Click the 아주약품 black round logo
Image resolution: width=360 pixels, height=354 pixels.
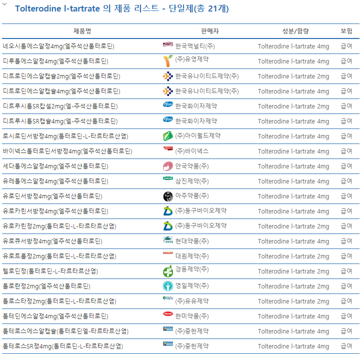(168, 196)
